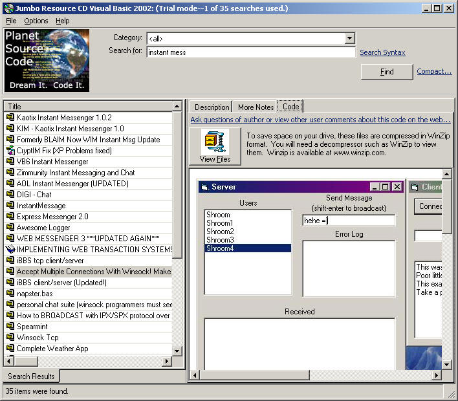Screen dimensions: 458x401
Task: Click the icon beside DIGI - Chat
Action: click(x=10, y=195)
